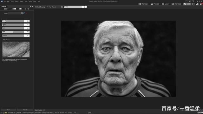Screen dimensions: 203x114
Task: Click Show Previous button
Action: pos(39,110)
